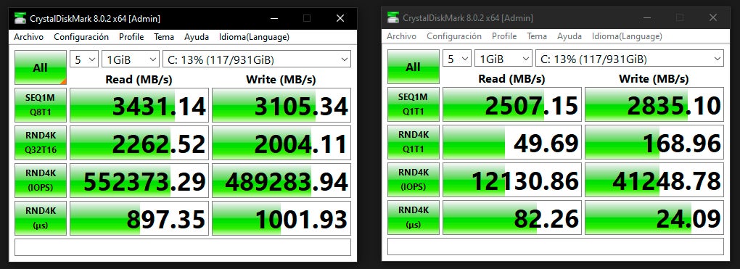
Task: Click 2835.10 write result in right window
Action: point(654,104)
